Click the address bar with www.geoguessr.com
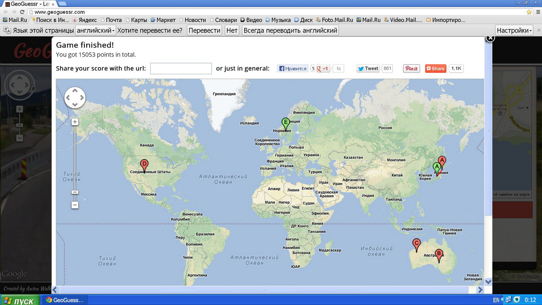 coord(277,12)
